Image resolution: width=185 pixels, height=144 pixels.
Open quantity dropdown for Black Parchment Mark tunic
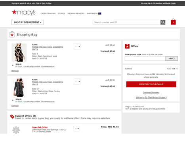(x=77, y=47)
